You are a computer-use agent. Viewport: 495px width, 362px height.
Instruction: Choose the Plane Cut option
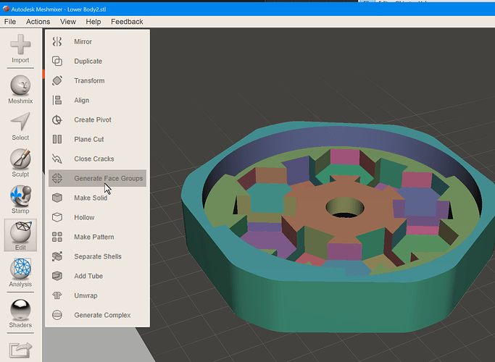(x=97, y=139)
